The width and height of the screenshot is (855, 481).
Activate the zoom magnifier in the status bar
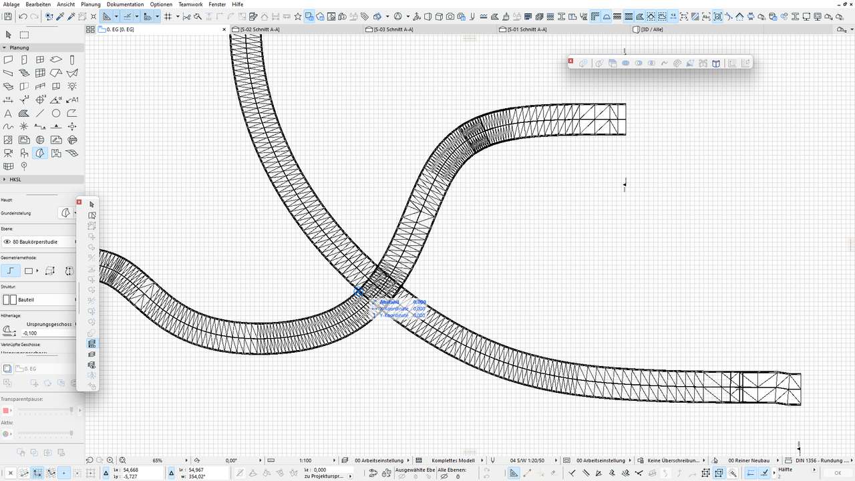coord(110,460)
